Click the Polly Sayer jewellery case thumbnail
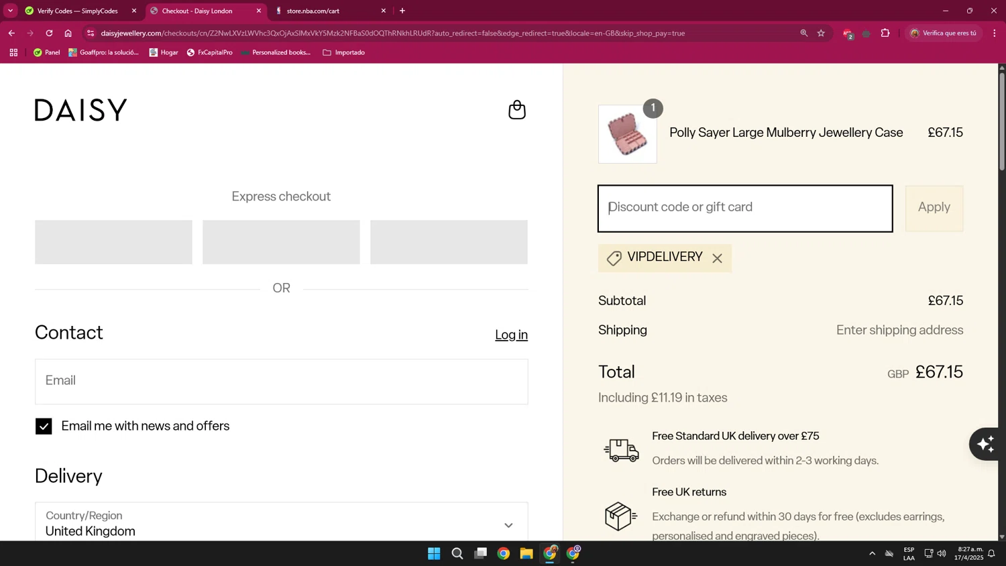The width and height of the screenshot is (1006, 566). click(627, 134)
